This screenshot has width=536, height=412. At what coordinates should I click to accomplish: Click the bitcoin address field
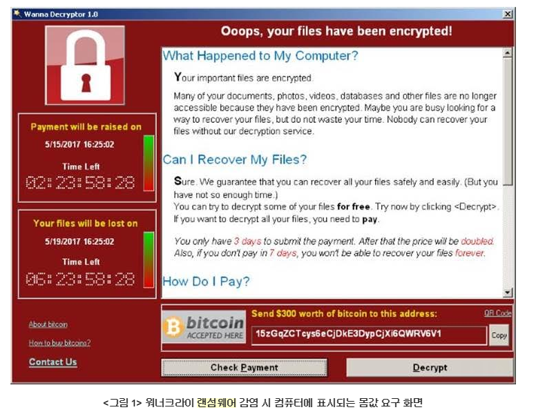point(369,335)
